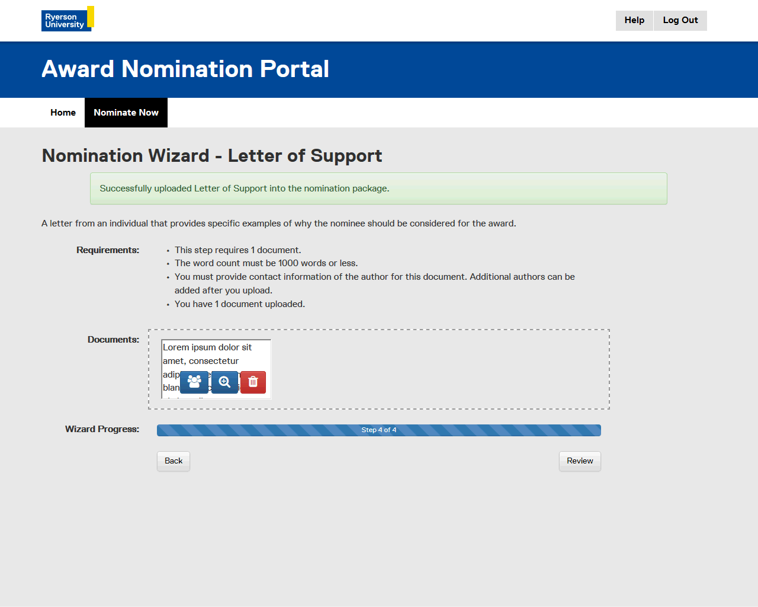This screenshot has width=758, height=607.
Task: Click the Wizard Progress label
Action: tap(102, 429)
